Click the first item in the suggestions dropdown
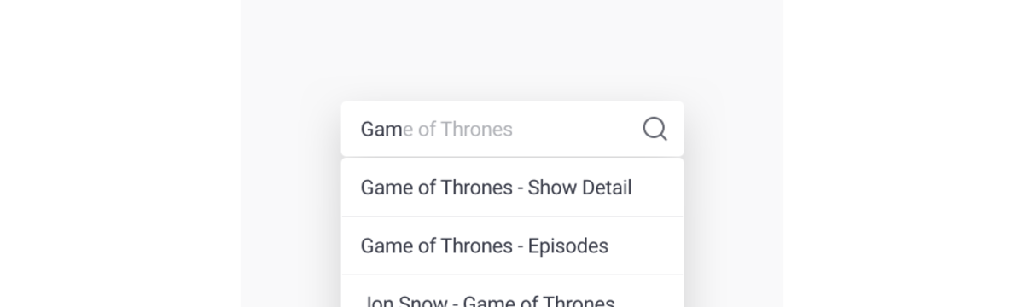1024x307 pixels. (x=512, y=188)
